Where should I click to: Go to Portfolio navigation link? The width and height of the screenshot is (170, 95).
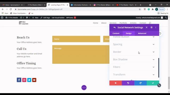123,23
